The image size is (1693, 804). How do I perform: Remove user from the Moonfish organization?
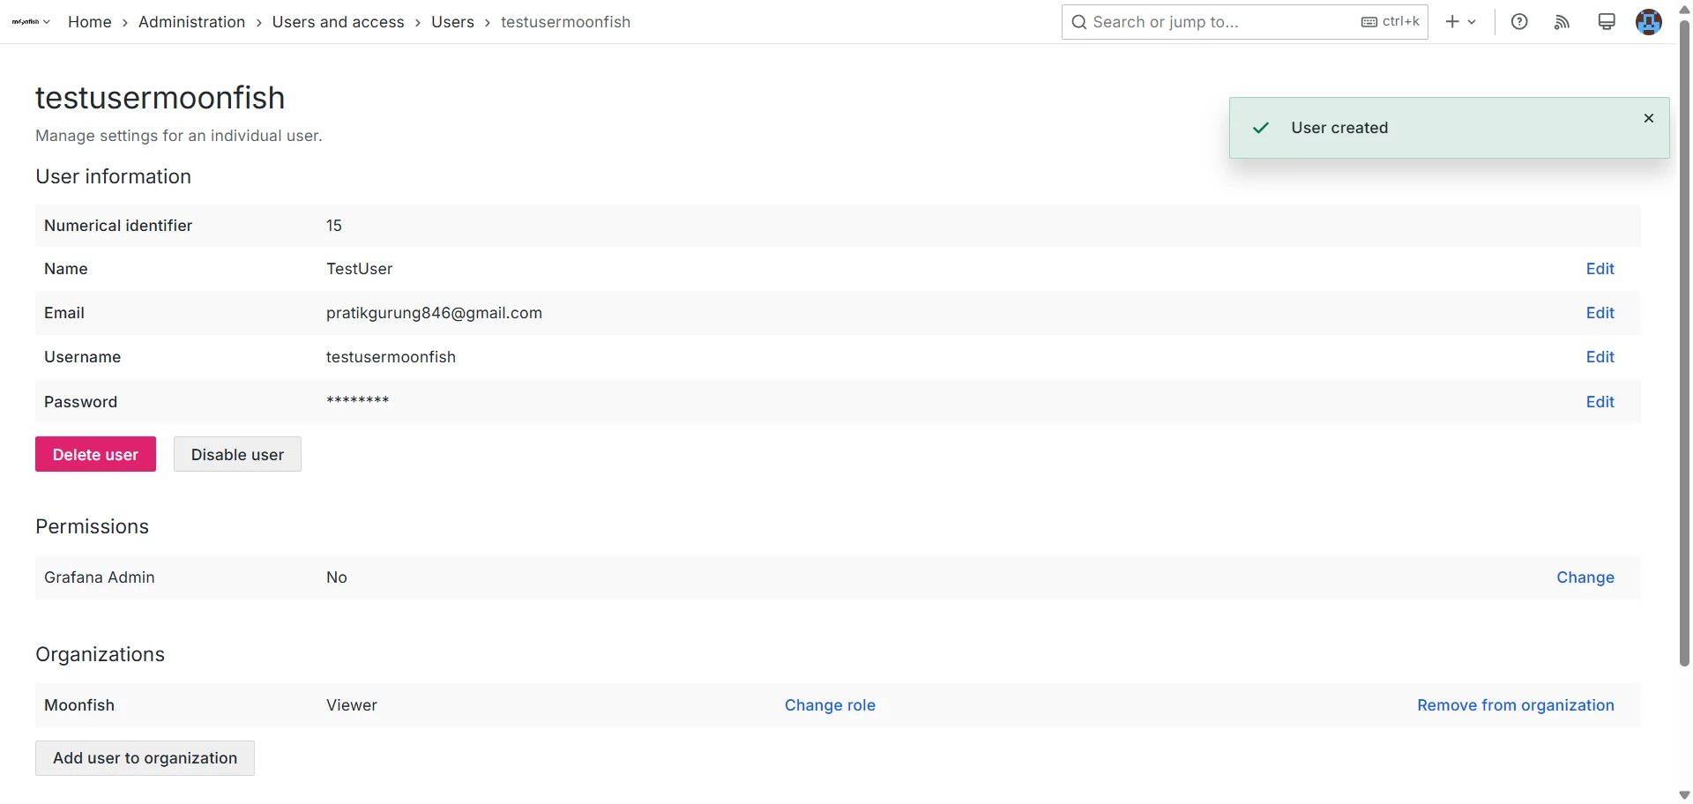[x=1515, y=704]
